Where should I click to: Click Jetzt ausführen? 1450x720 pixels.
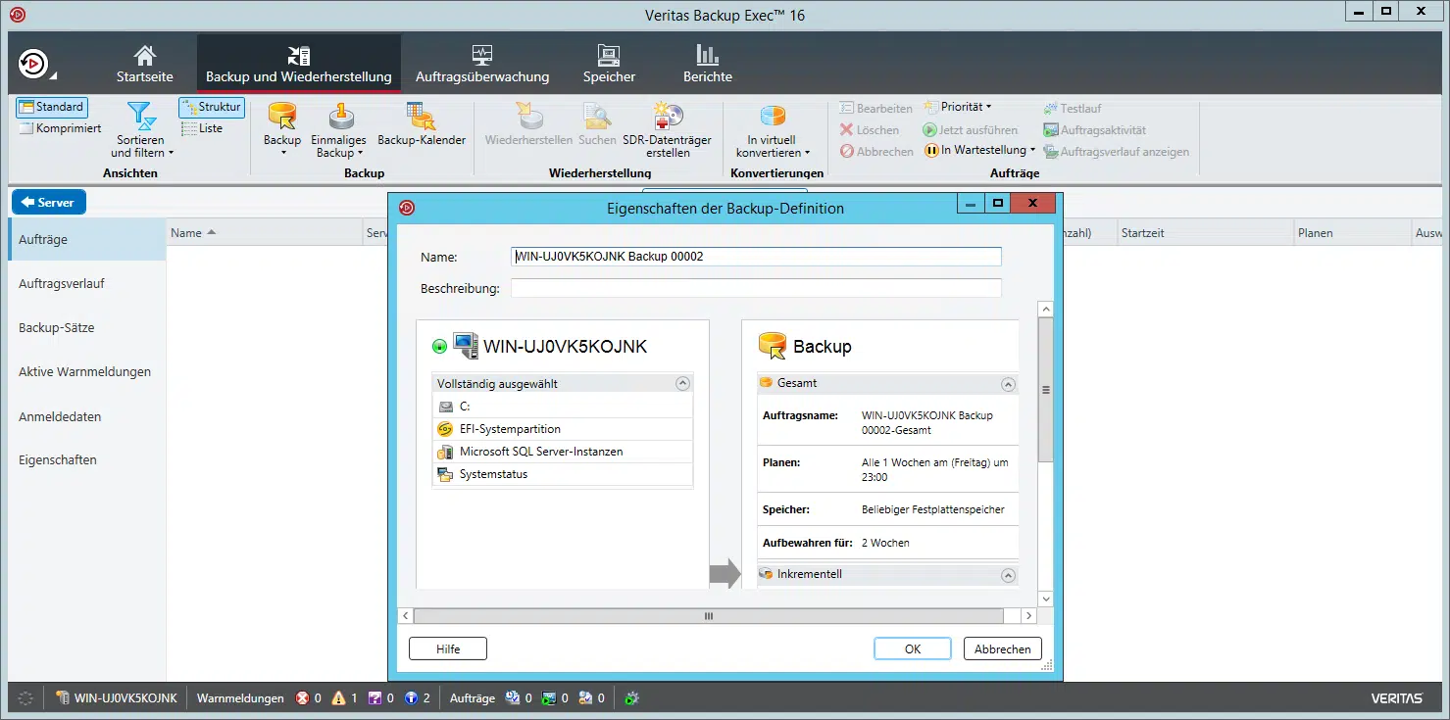[x=971, y=130]
